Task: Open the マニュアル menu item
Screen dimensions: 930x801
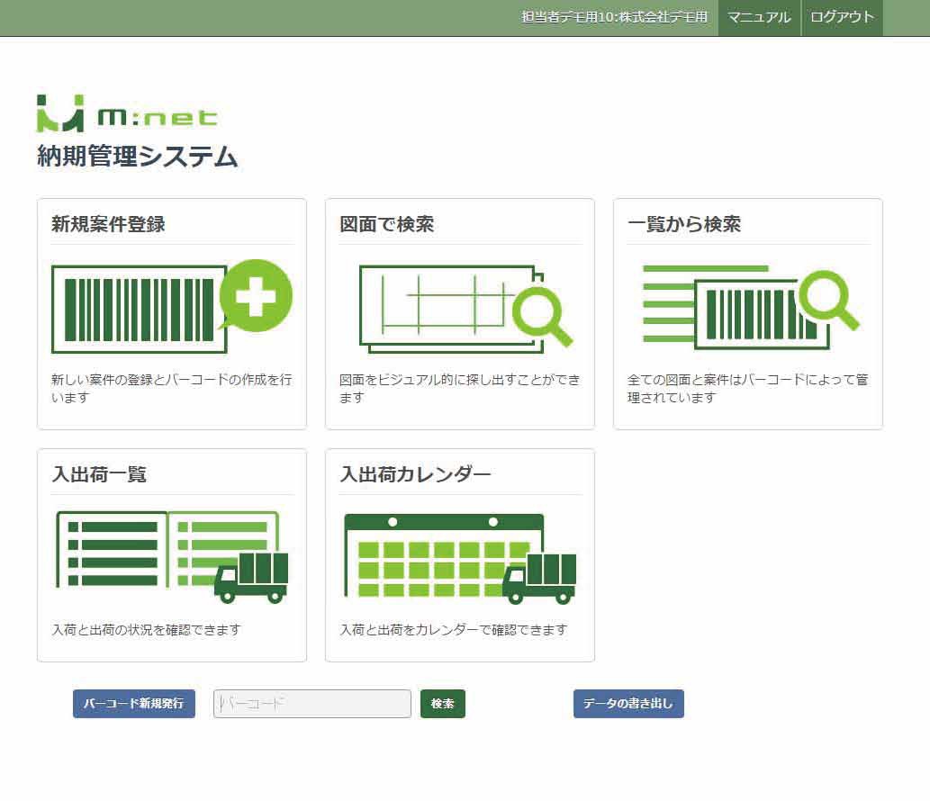Action: (759, 17)
